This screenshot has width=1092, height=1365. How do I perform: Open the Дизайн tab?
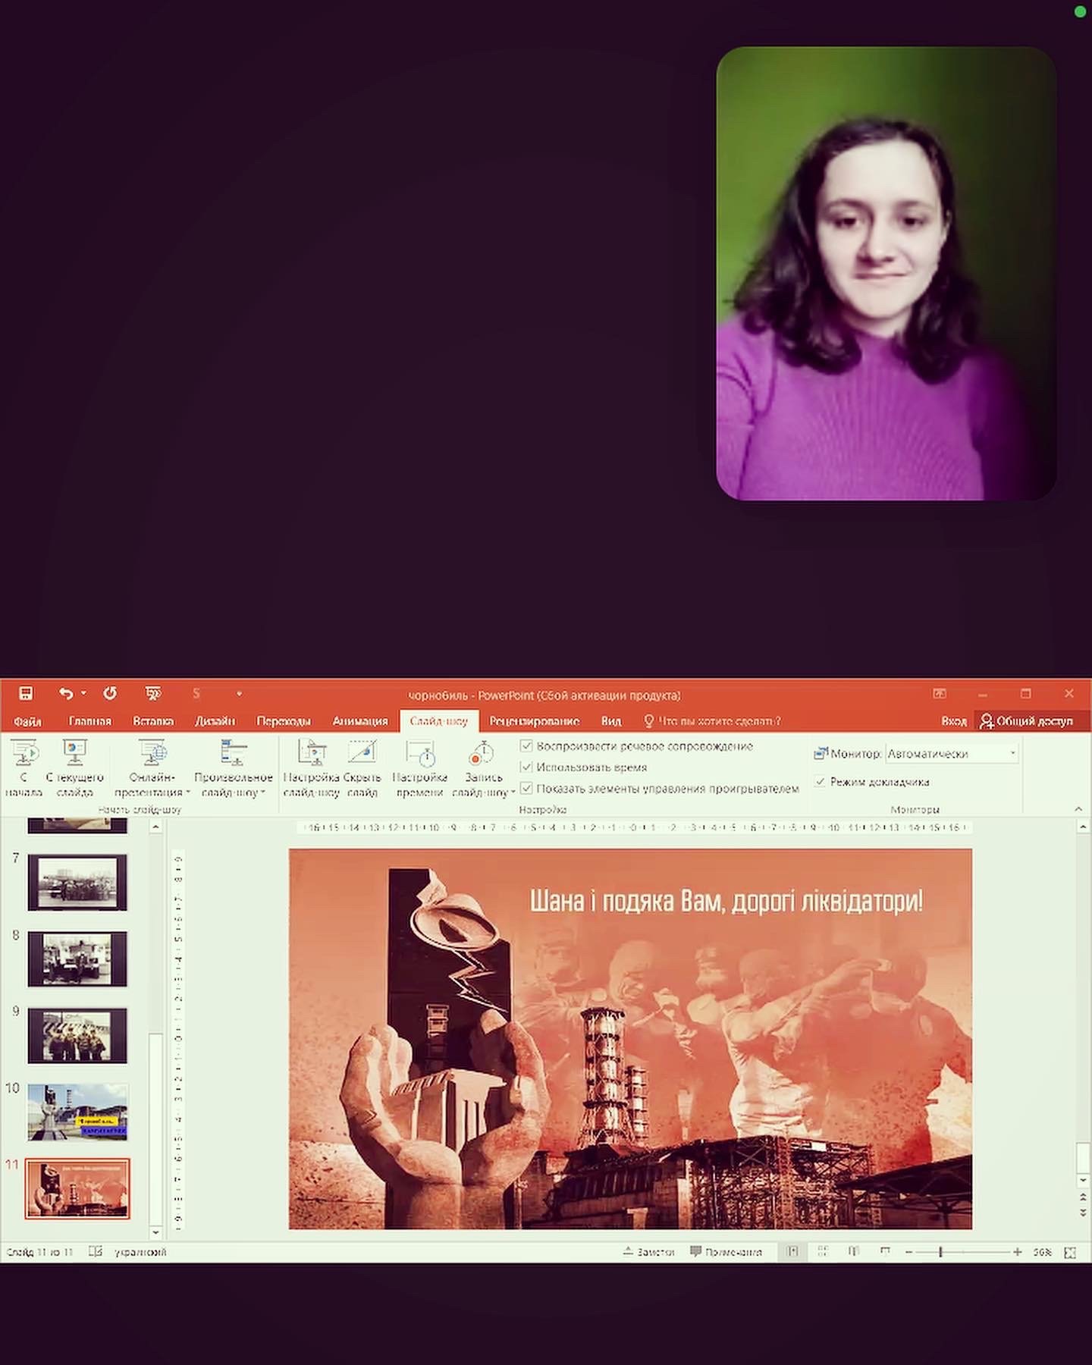(x=215, y=720)
